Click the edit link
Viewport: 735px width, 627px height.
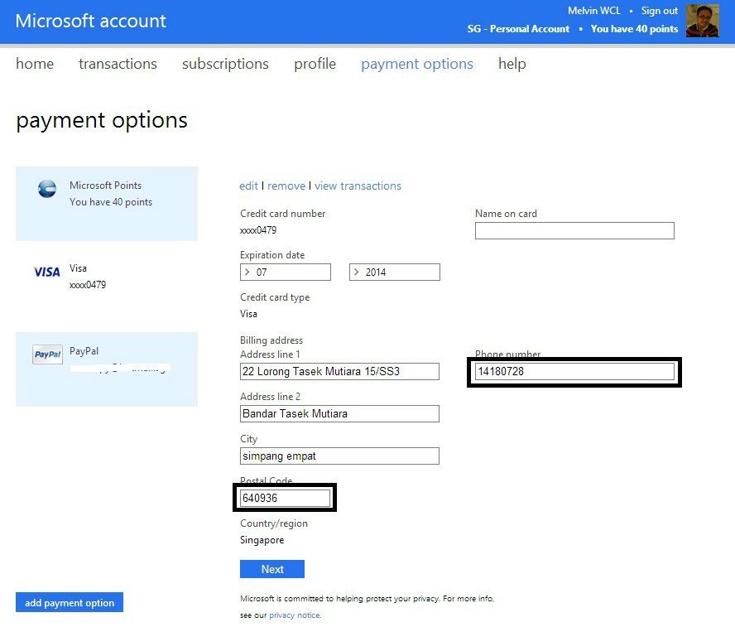tap(248, 186)
